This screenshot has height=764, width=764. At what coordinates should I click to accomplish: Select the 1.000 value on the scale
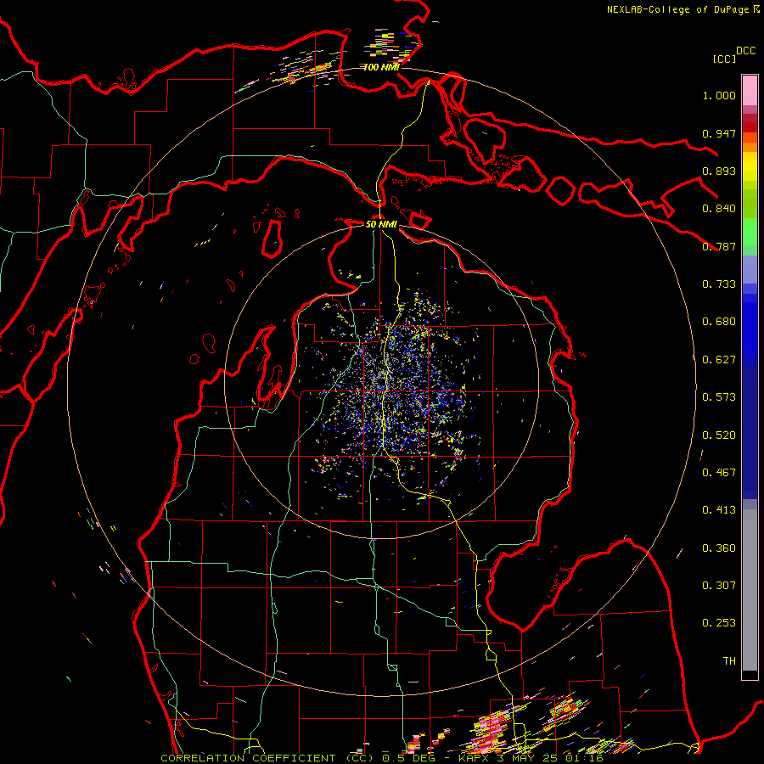pyautogui.click(x=719, y=95)
